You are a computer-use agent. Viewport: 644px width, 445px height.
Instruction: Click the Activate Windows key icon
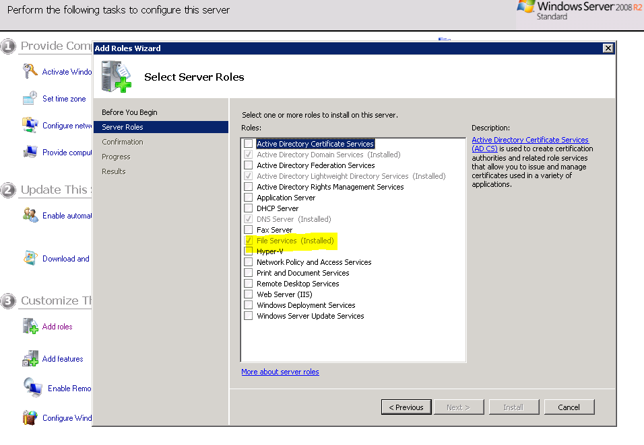30,71
